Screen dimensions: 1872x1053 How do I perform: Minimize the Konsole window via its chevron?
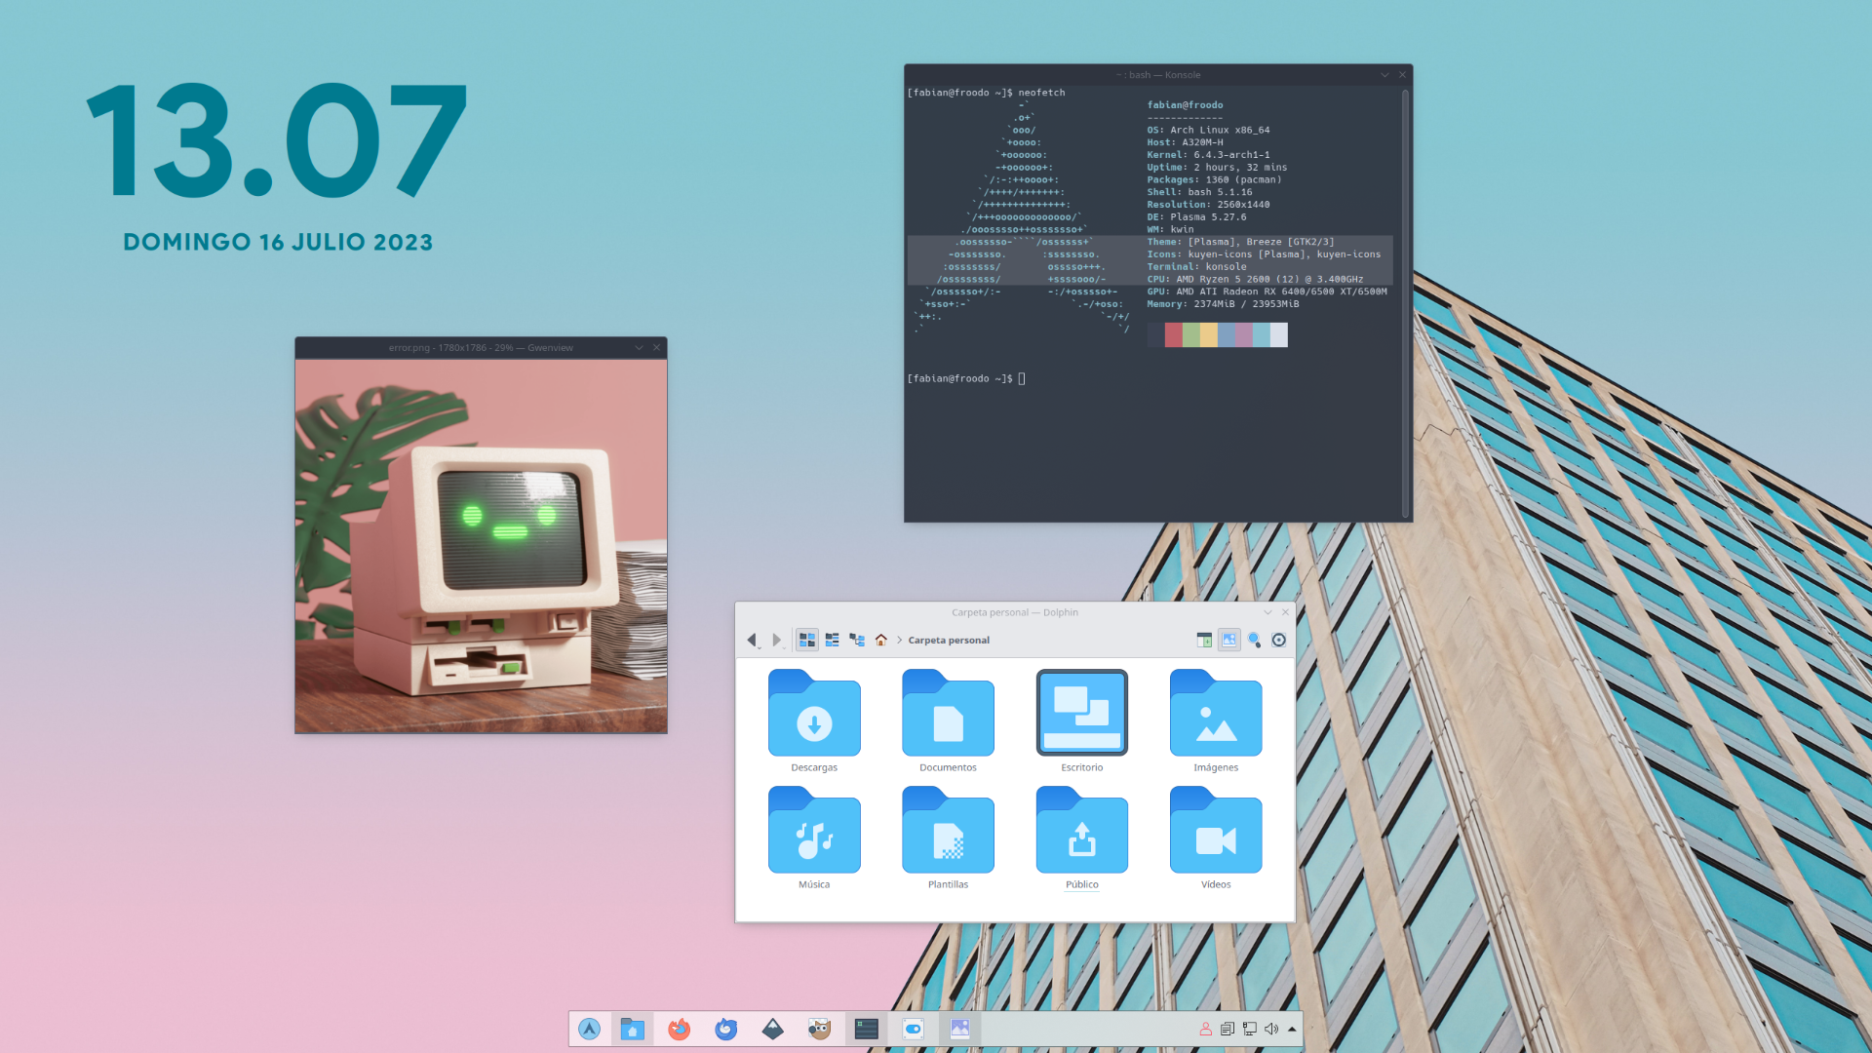tap(1384, 75)
